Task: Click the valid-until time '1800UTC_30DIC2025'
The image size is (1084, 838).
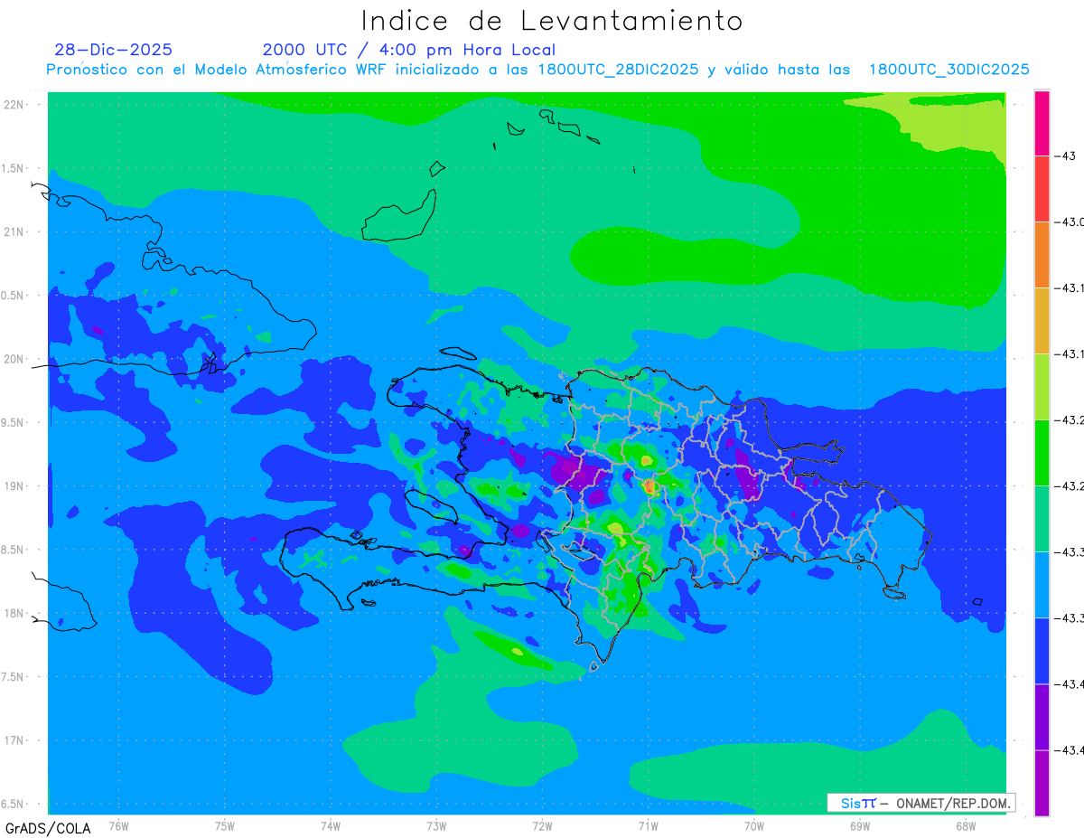Action: 949,70
